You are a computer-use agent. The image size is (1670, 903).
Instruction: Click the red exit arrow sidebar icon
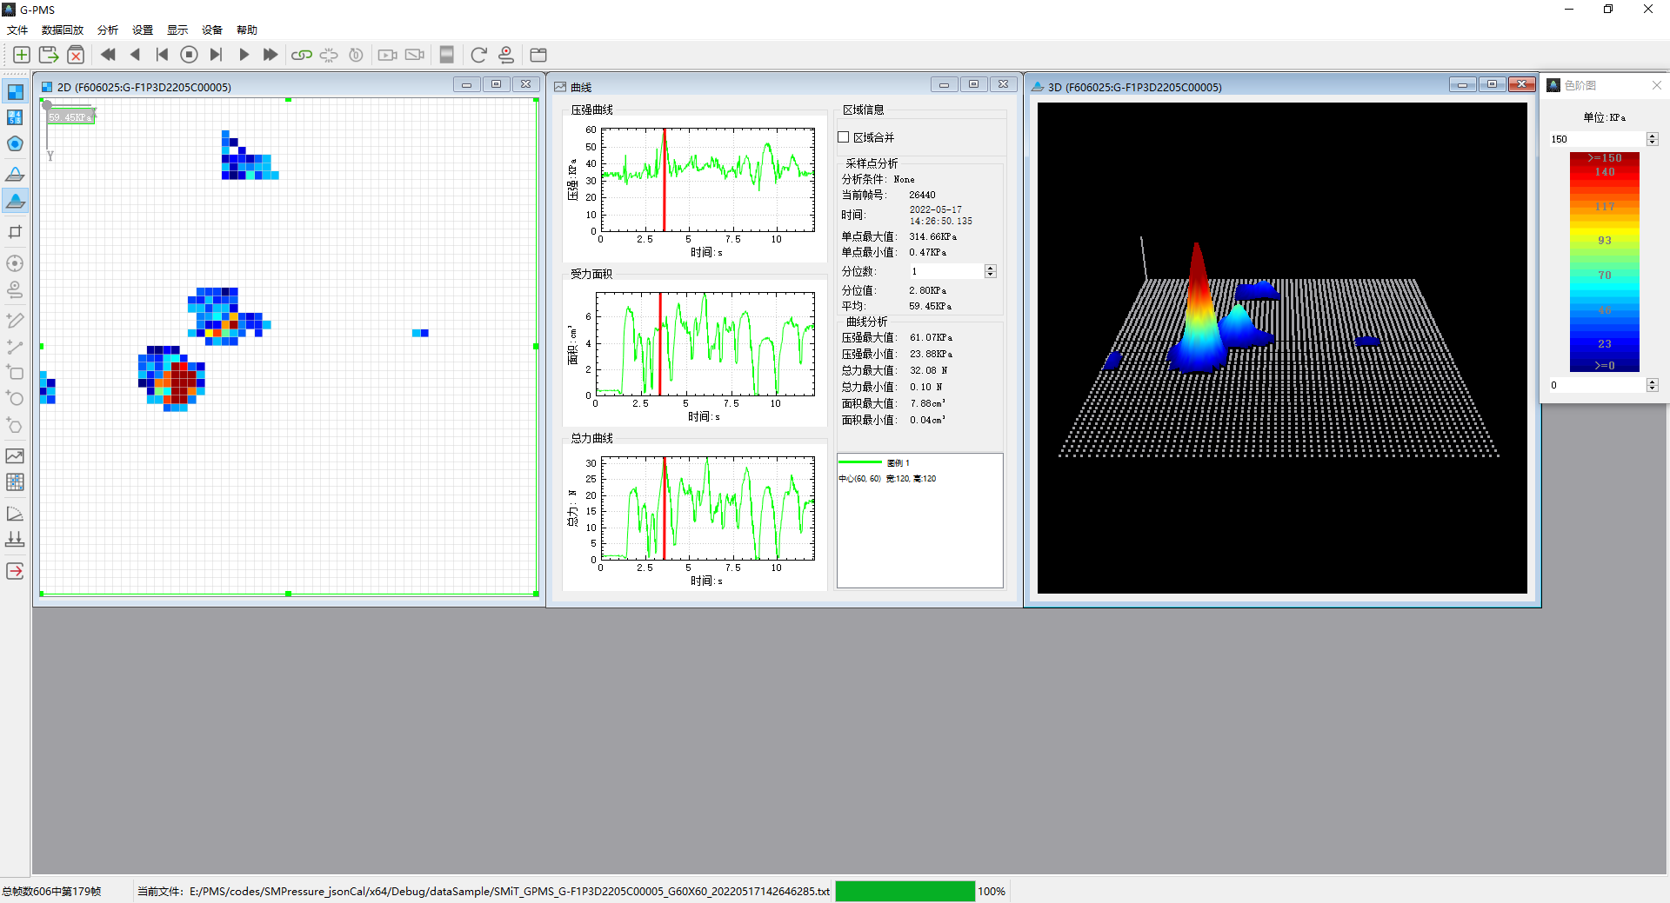[15, 571]
